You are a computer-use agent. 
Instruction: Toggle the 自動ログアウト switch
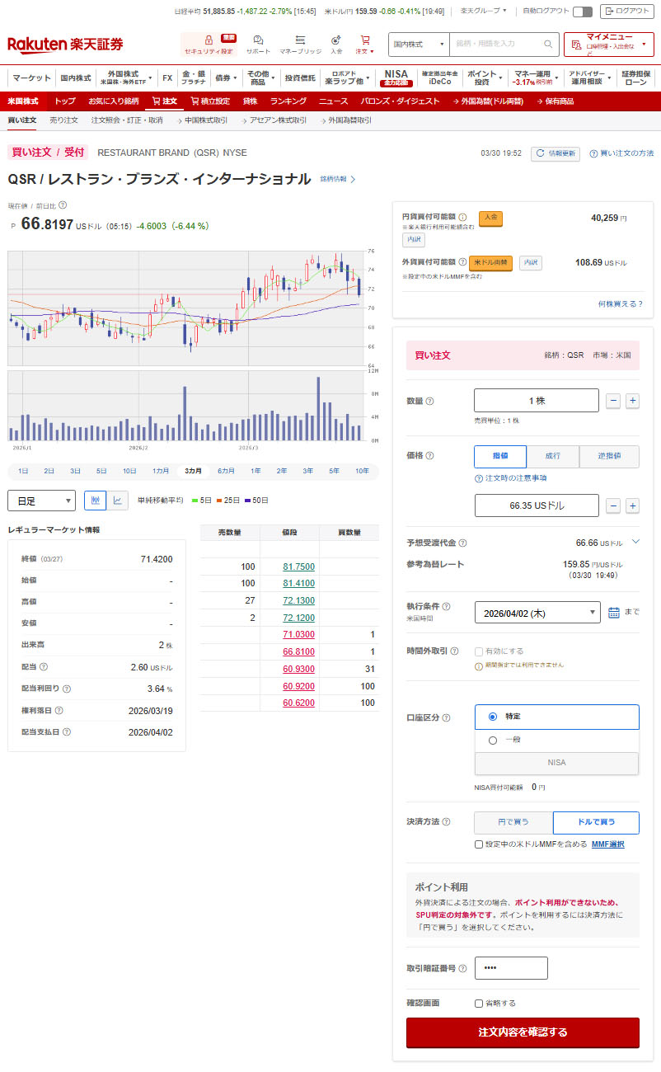coord(582,12)
